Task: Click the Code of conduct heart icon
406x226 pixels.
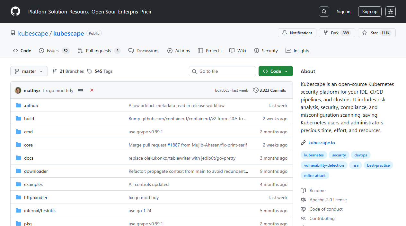Action: click(303, 209)
